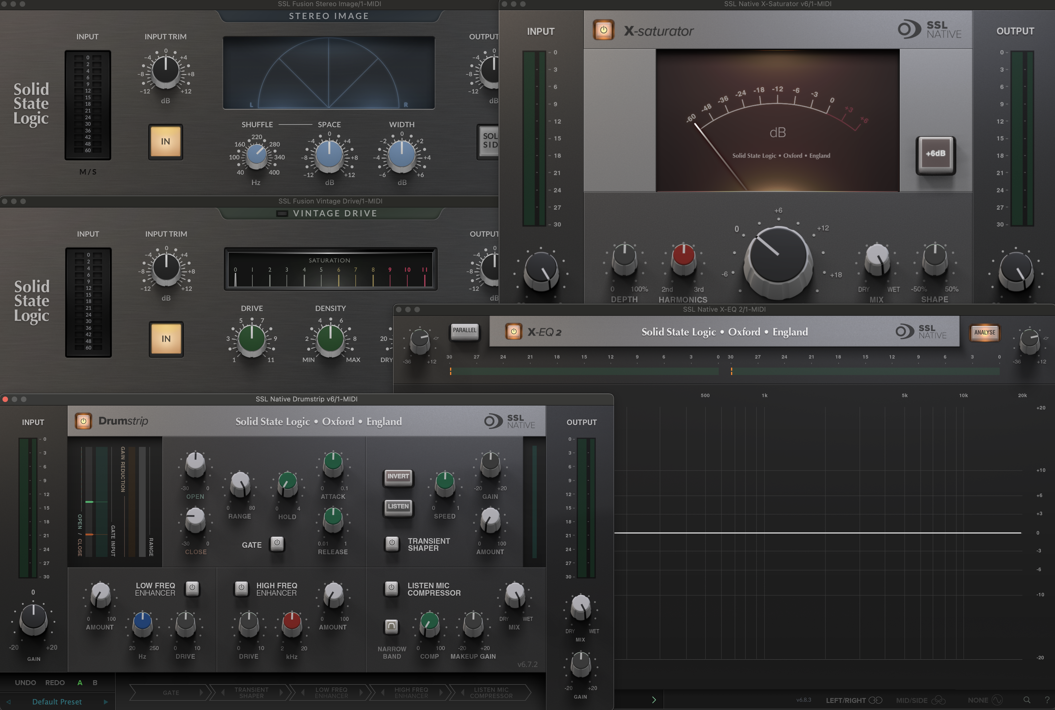Move GATE block right in processing order

[201, 692]
